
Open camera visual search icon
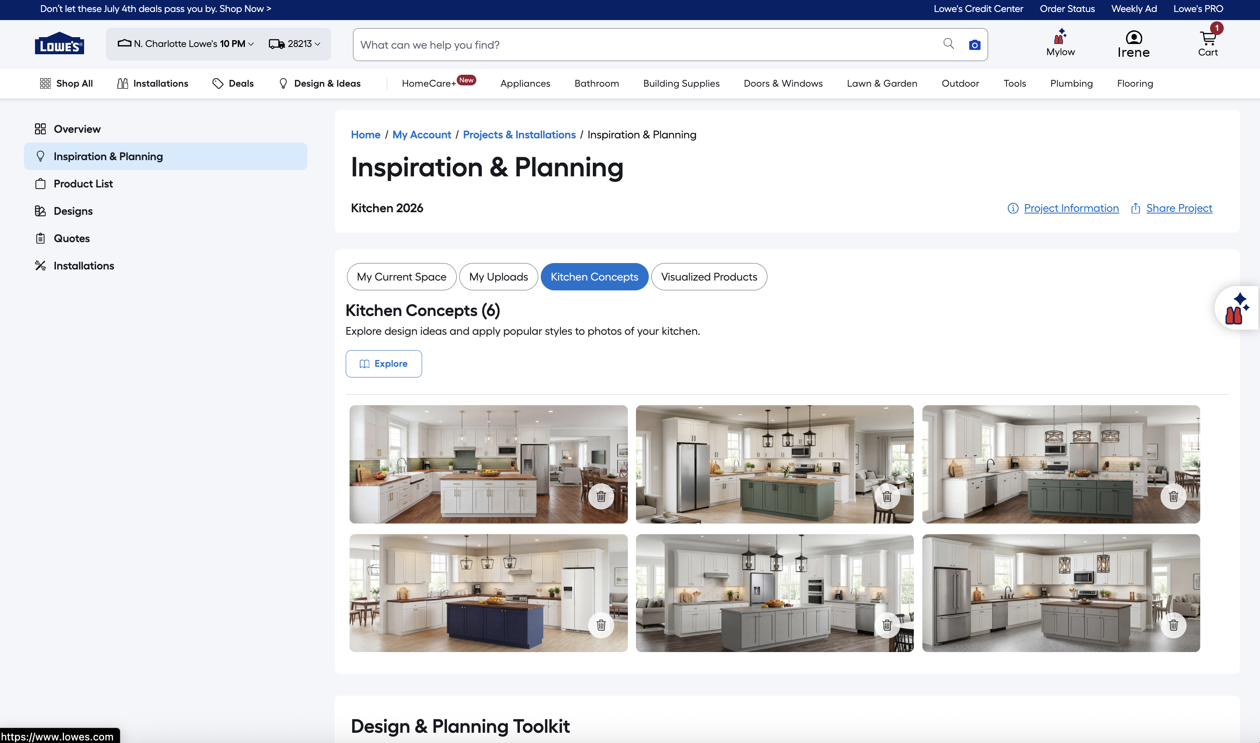coord(974,44)
